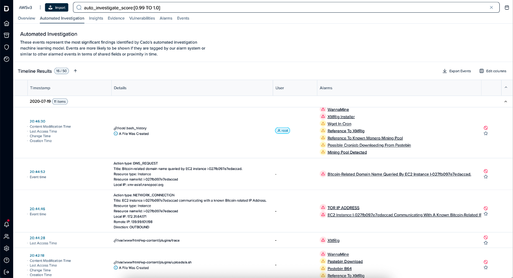Switch to the Vulnerabilities tab
Viewport: 513px width, 278px height.
[141, 18]
